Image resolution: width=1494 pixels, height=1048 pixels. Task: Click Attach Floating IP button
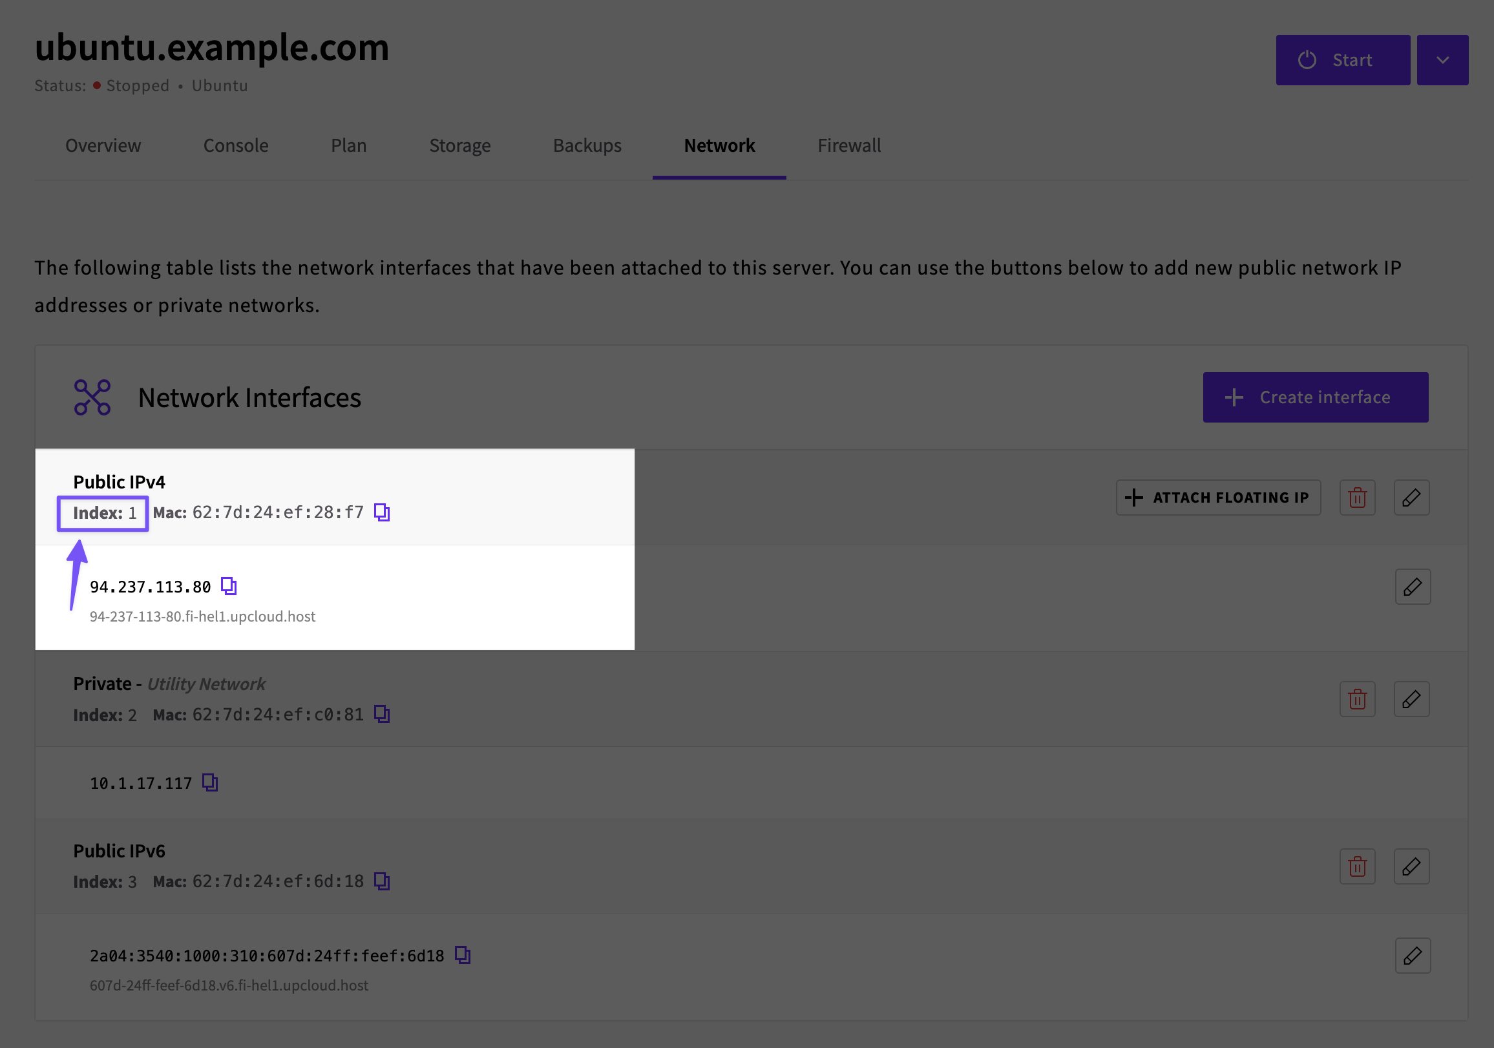click(1218, 498)
